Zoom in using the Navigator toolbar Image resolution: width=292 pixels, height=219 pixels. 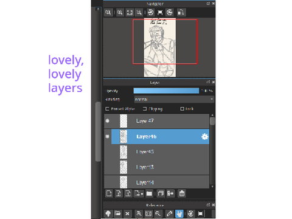pyautogui.click(x=120, y=13)
